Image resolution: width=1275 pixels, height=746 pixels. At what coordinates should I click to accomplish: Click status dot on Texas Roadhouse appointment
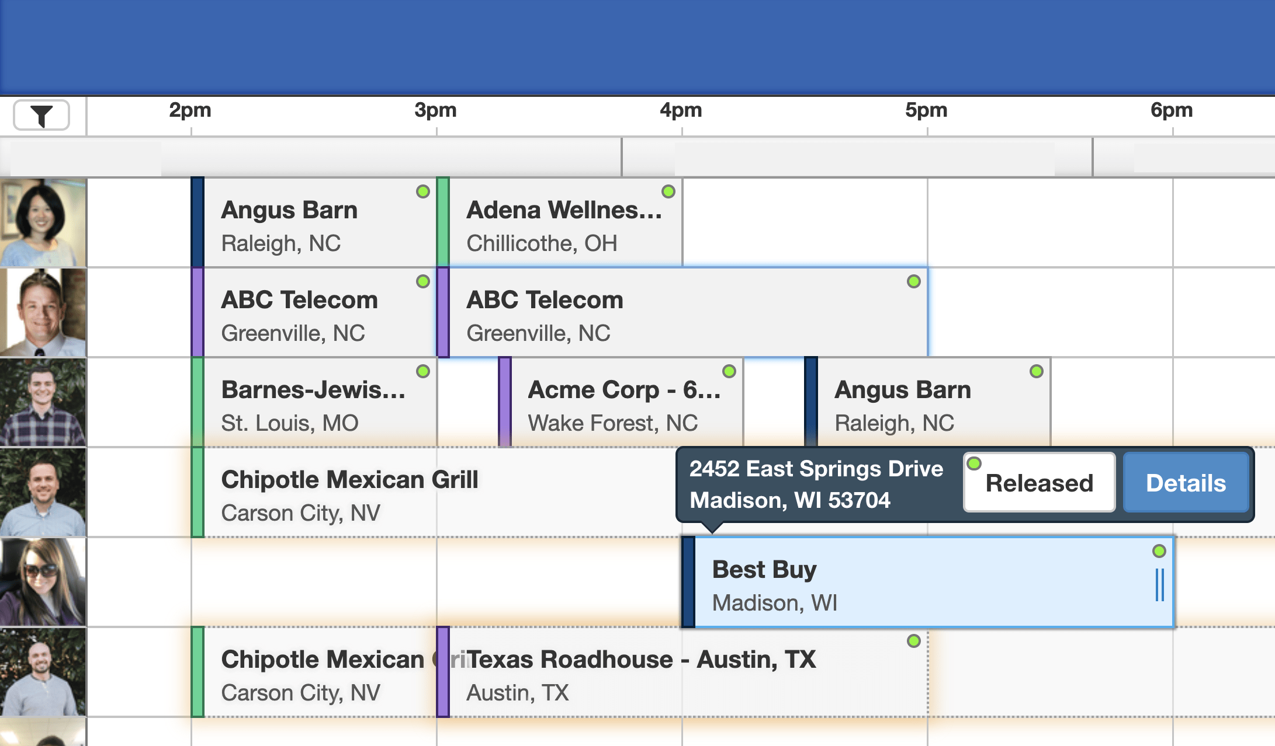pos(914,641)
